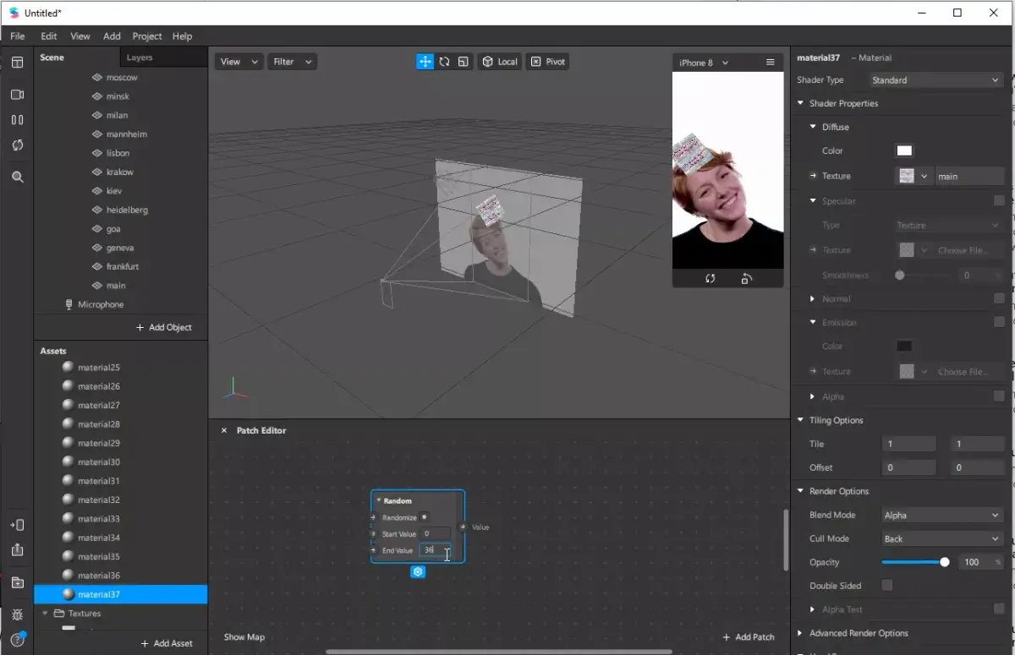
Task: Click the Diffuse Color swatch
Action: click(904, 150)
